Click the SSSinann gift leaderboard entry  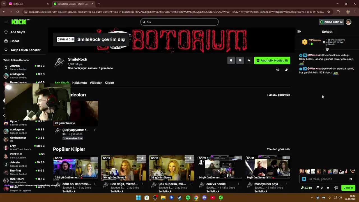click(x=311, y=42)
